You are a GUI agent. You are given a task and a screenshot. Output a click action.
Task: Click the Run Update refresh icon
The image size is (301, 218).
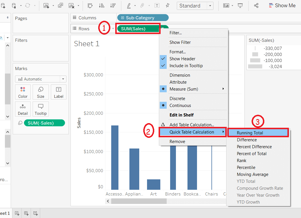[x=28, y=5]
